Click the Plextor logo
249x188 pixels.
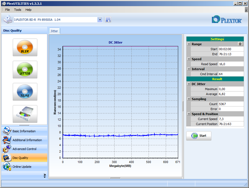227,20
